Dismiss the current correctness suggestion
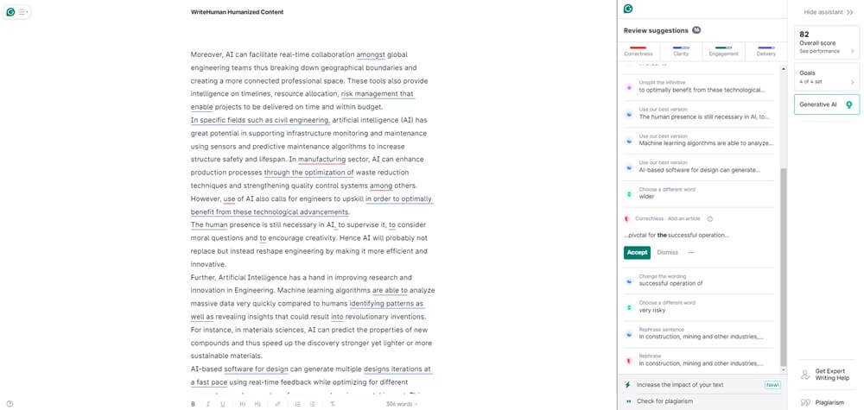This screenshot has height=410, width=864. [x=667, y=252]
